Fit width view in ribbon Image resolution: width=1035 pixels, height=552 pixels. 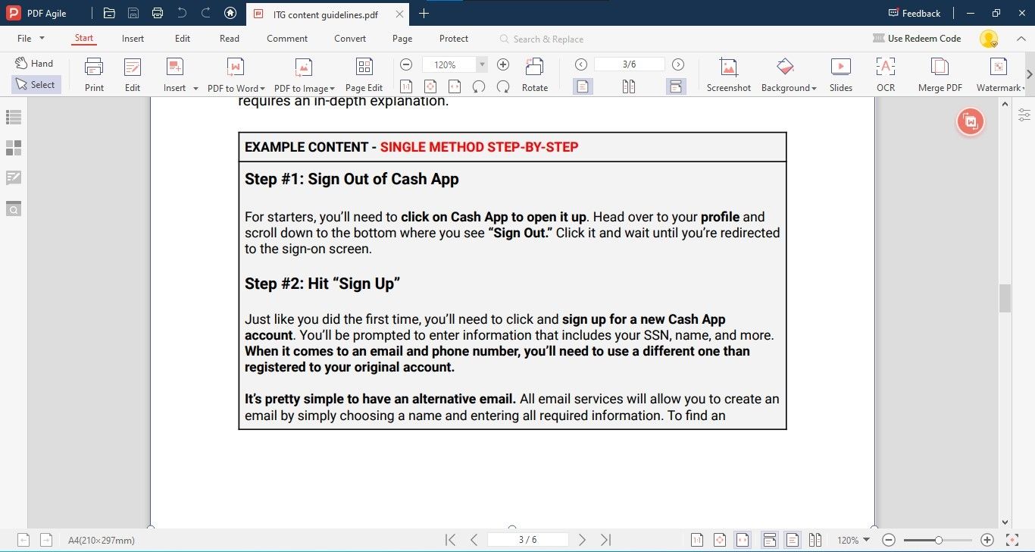click(455, 86)
